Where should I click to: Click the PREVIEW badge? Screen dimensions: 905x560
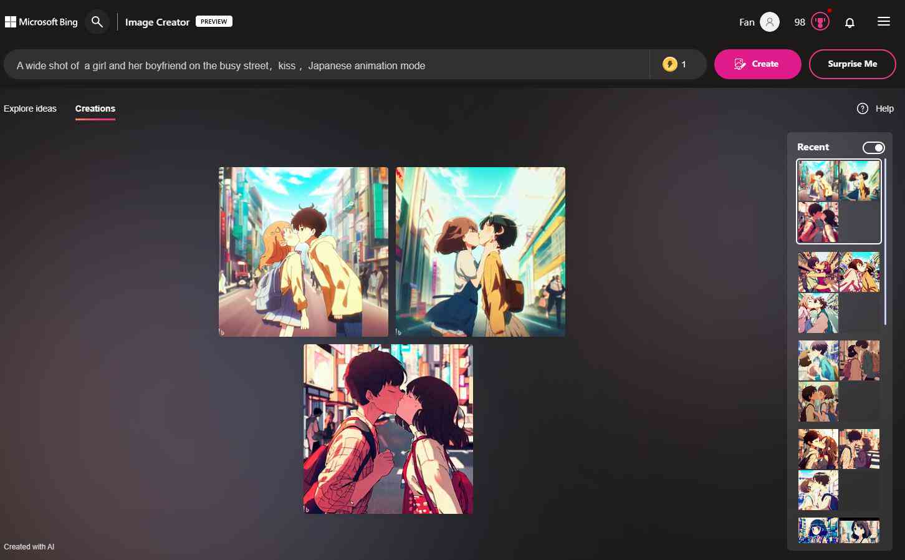214,21
